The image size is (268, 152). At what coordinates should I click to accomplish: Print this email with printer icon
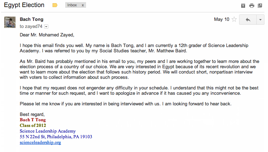(251, 6)
